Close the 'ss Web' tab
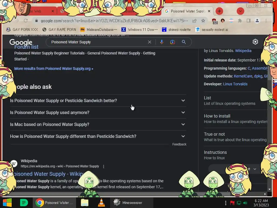277x208 pixels. click(x=53, y=11)
